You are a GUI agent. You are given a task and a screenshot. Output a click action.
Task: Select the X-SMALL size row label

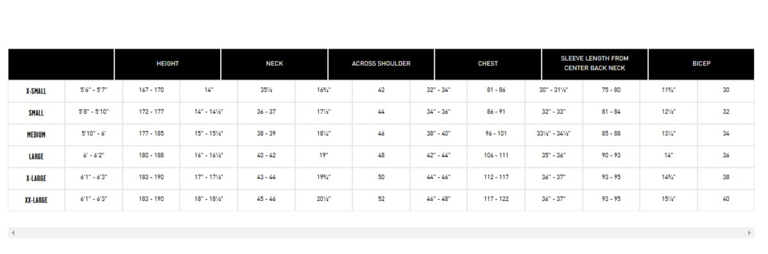tap(36, 91)
